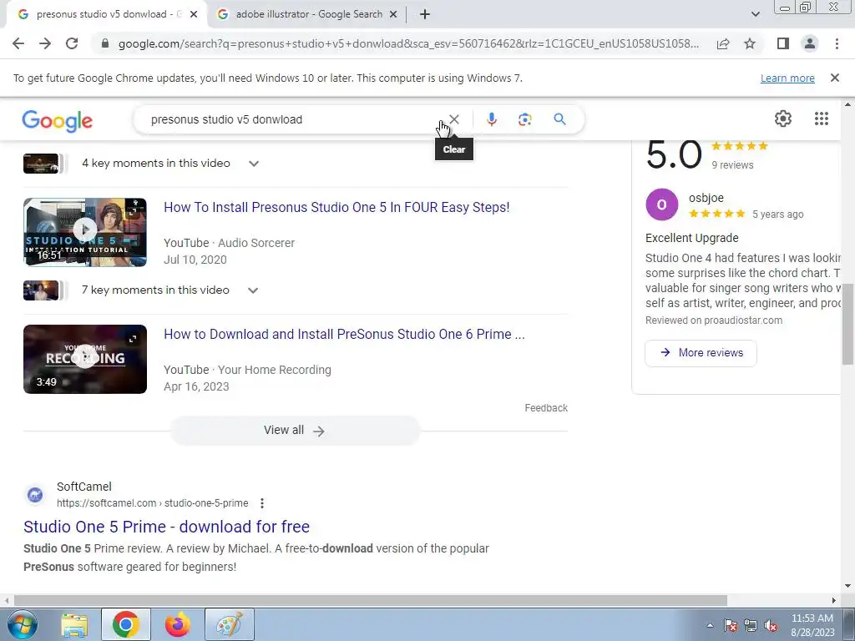The height and width of the screenshot is (641, 855).
Task: Click the muted volume tray icon
Action: [771, 626]
